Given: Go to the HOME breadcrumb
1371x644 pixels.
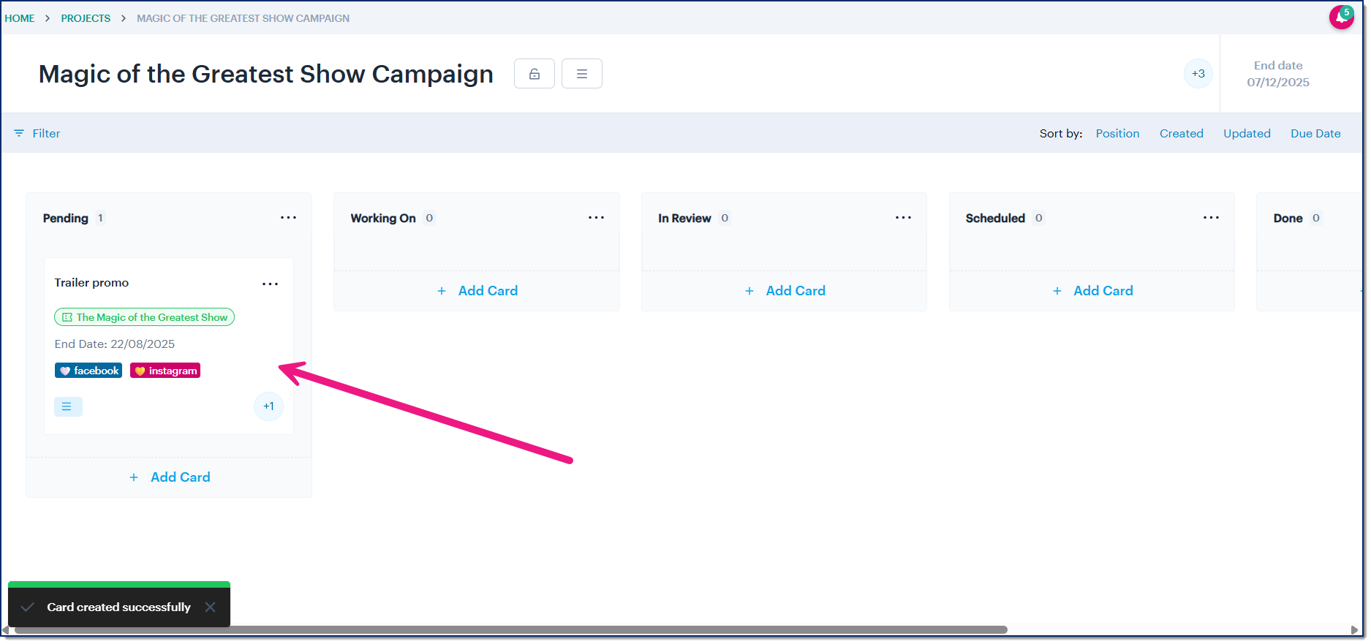Looking at the screenshot, I should click(x=20, y=18).
